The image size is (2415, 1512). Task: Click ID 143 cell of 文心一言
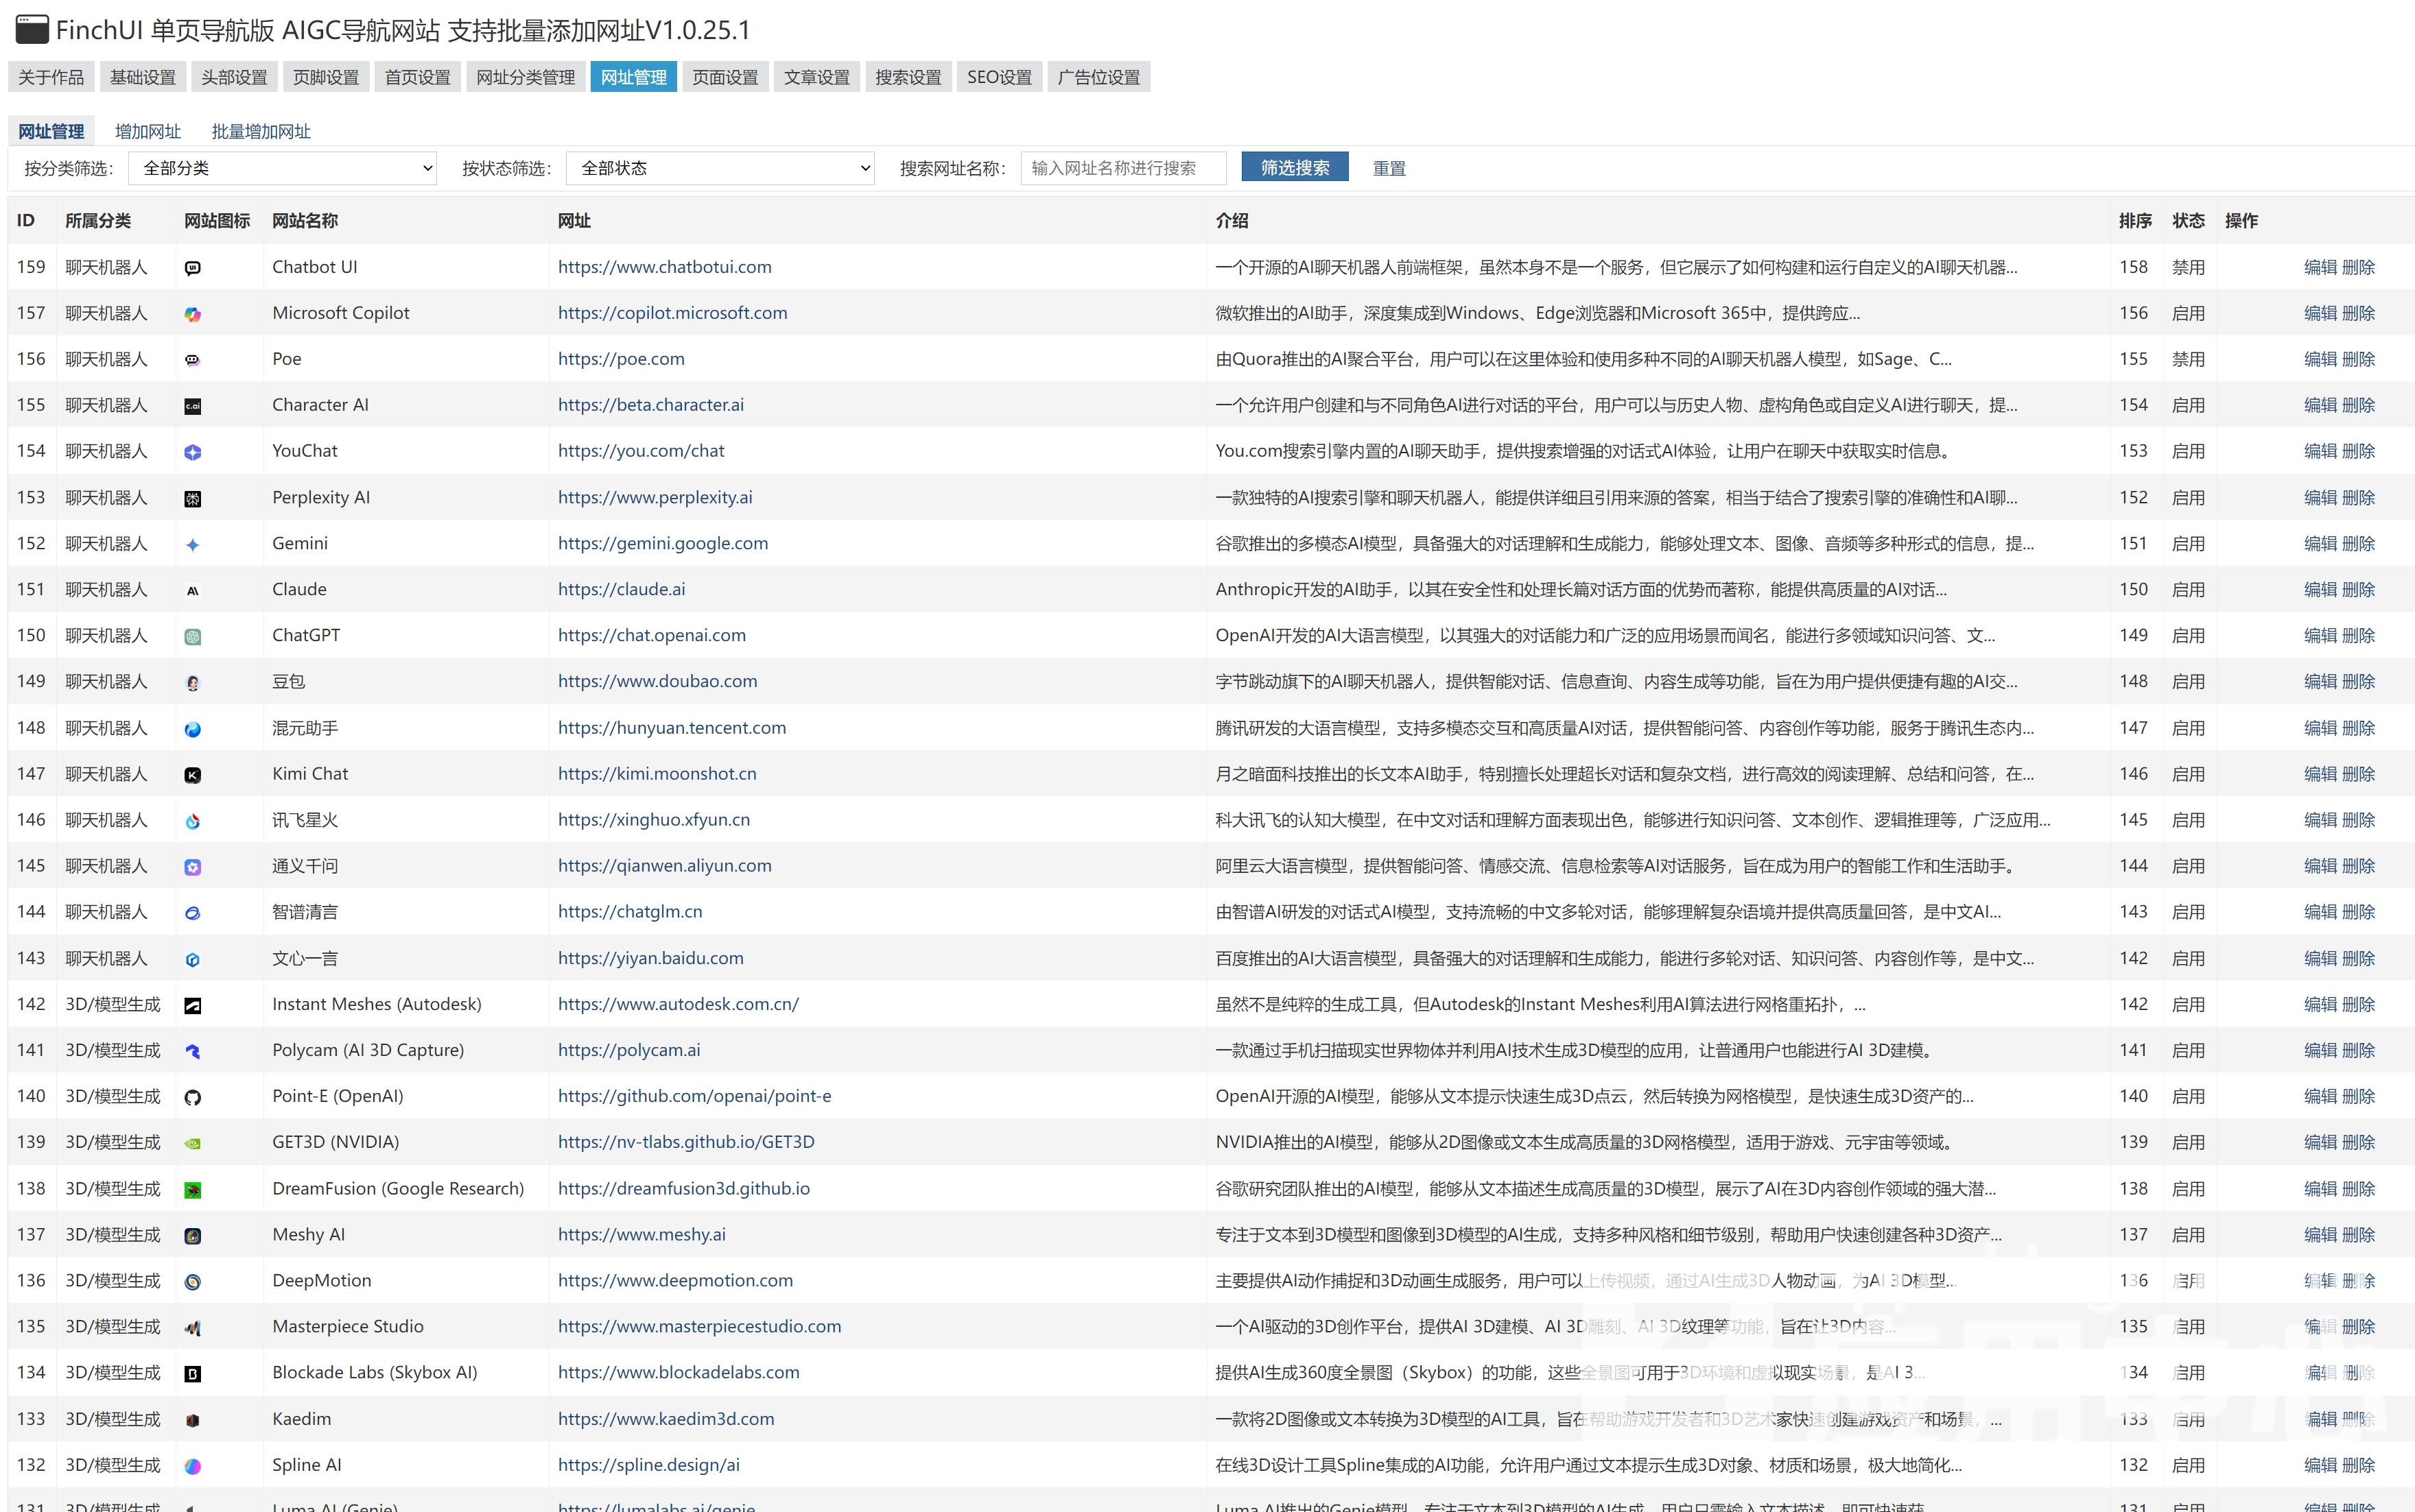[31, 958]
